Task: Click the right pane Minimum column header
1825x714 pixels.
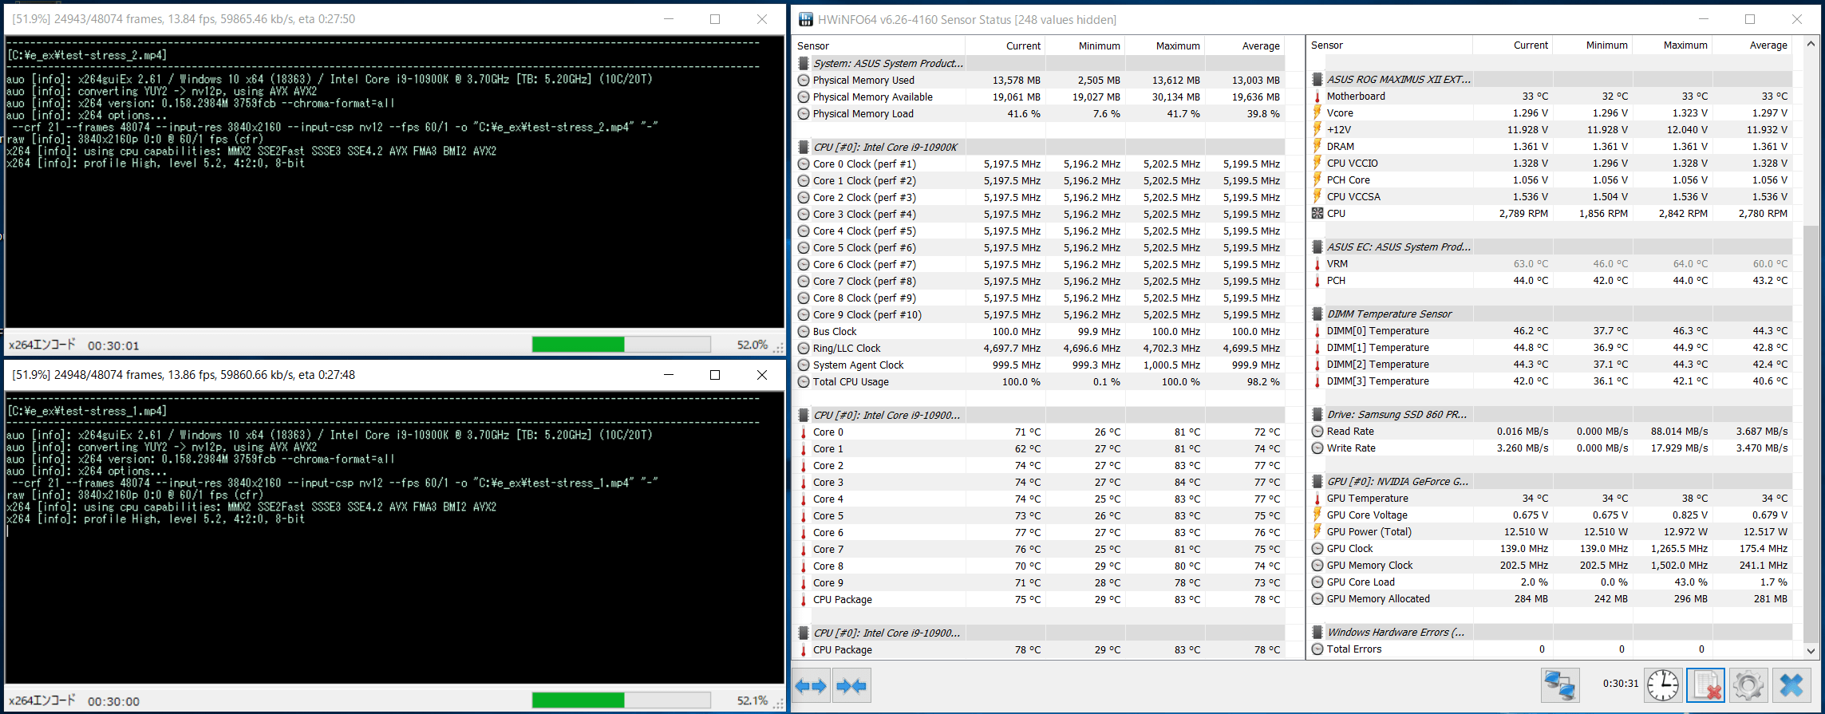Action: [x=1593, y=45]
